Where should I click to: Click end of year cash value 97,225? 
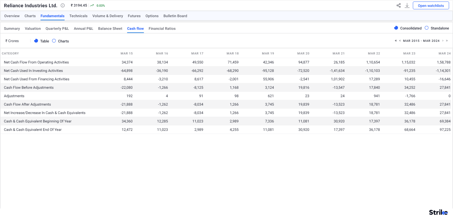pyautogui.click(x=445, y=130)
